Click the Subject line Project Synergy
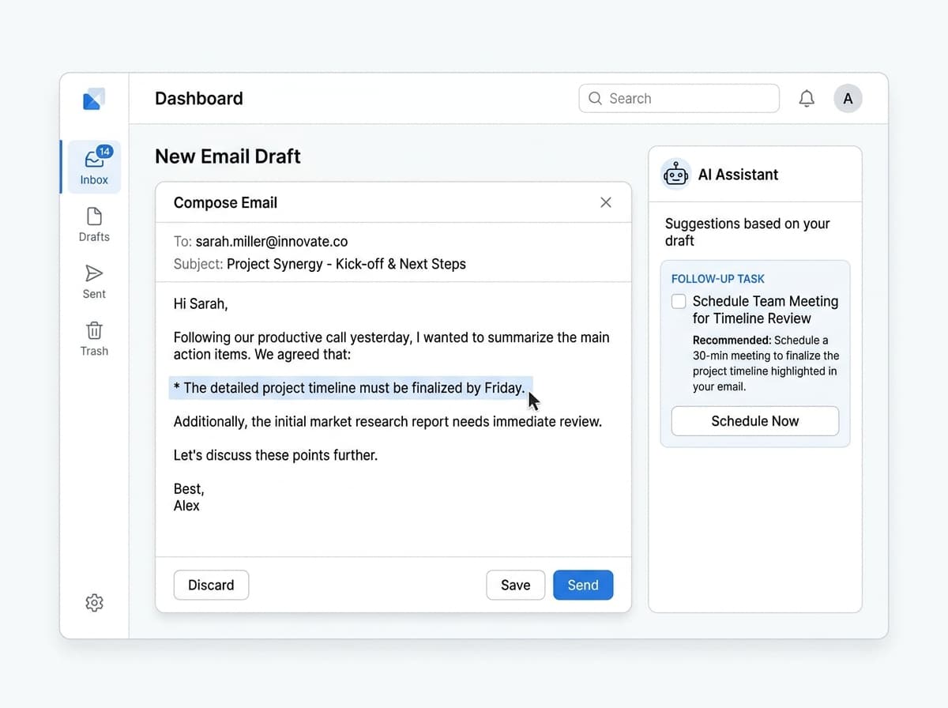Screen dimensions: 948x708 346,264
